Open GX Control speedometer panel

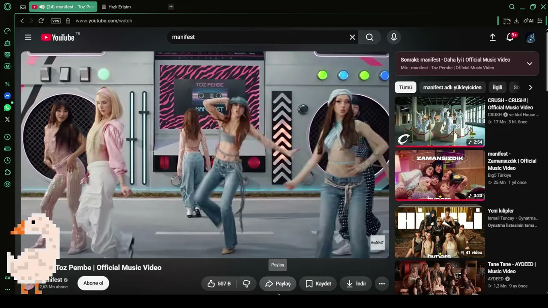[x=7, y=31]
